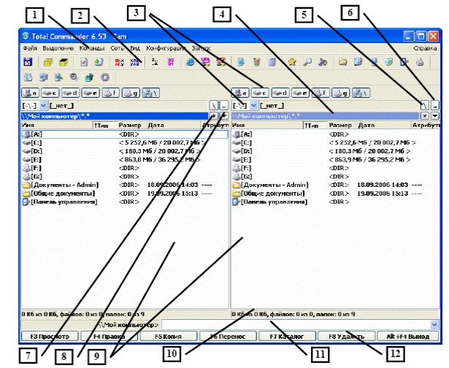
Task: Open the Конфигурация menu
Action: pyautogui.click(x=166, y=48)
